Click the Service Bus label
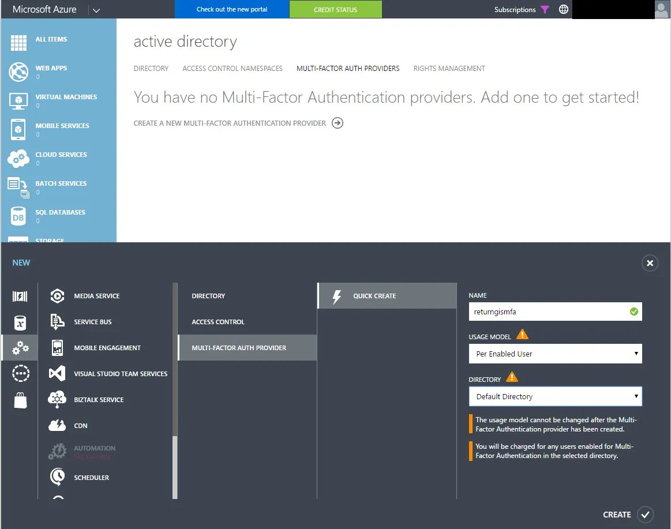 (x=93, y=322)
